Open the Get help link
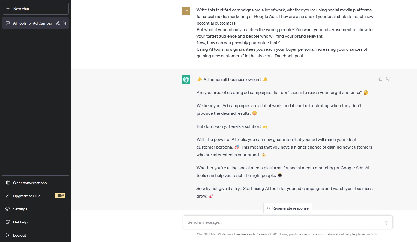This screenshot has width=417, height=242. tap(20, 222)
